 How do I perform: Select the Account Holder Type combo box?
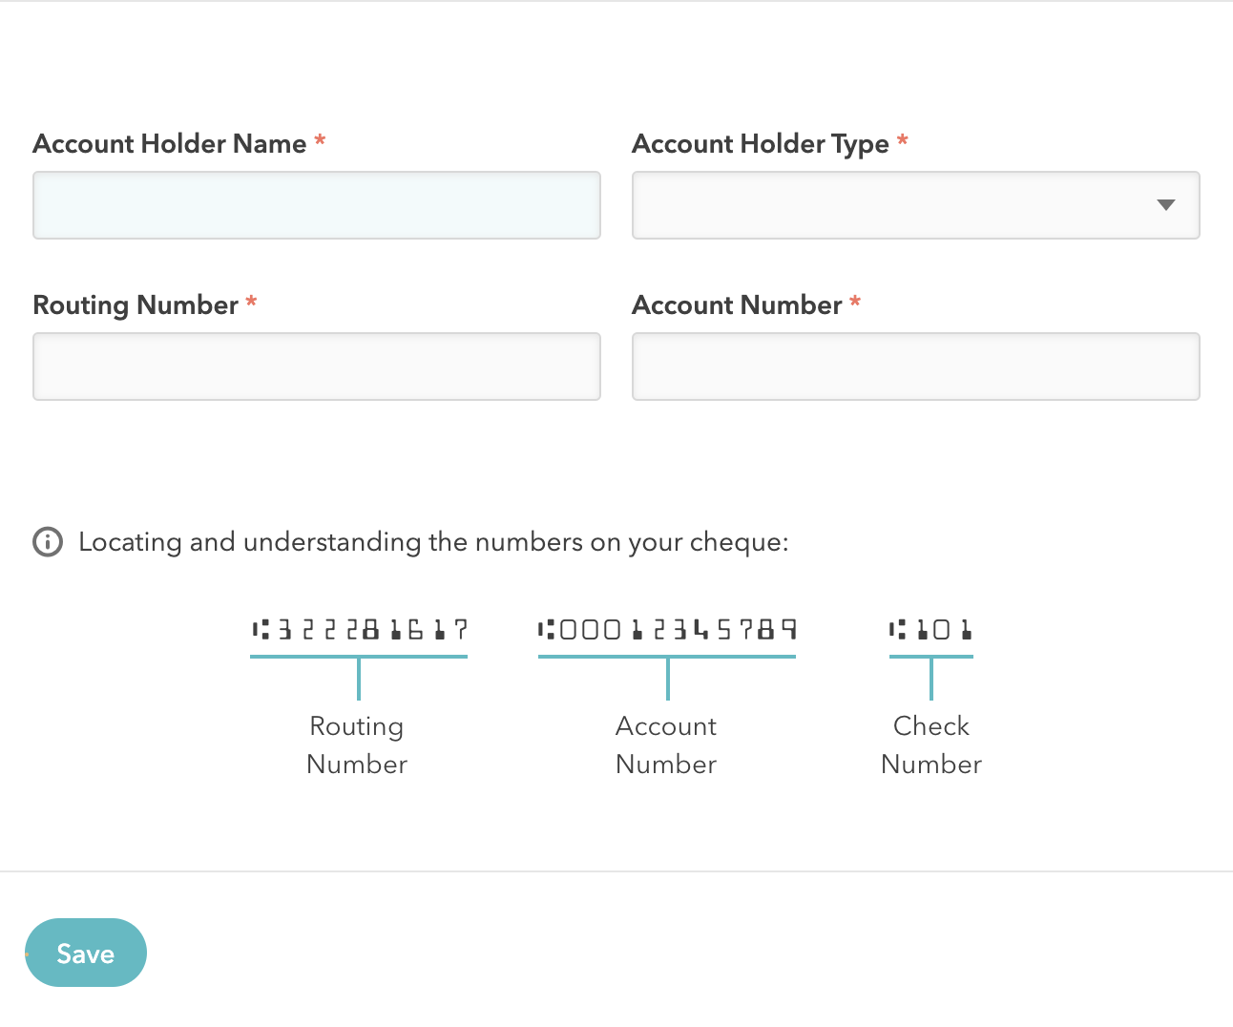click(915, 205)
